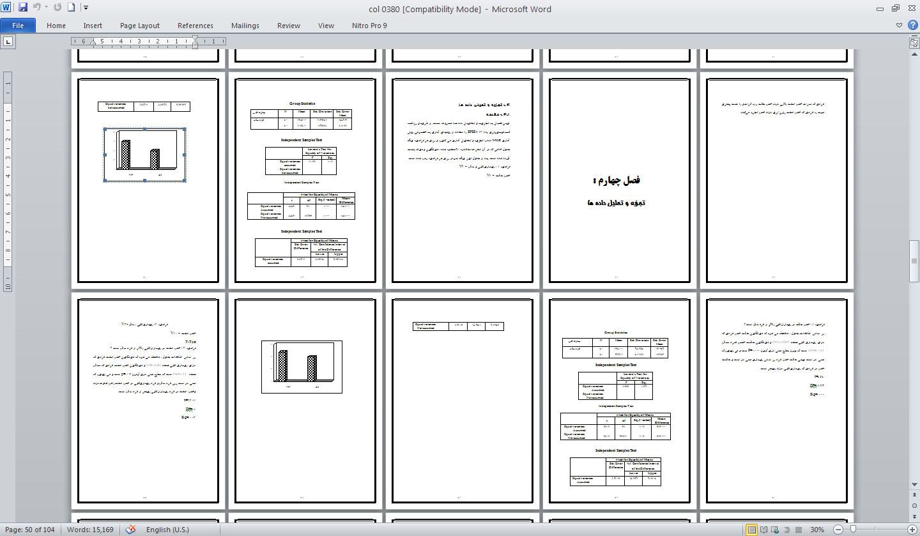The height and width of the screenshot is (536, 920).
Task: Open Customize Quick Access Toolbar dropdown
Action: pos(86,8)
